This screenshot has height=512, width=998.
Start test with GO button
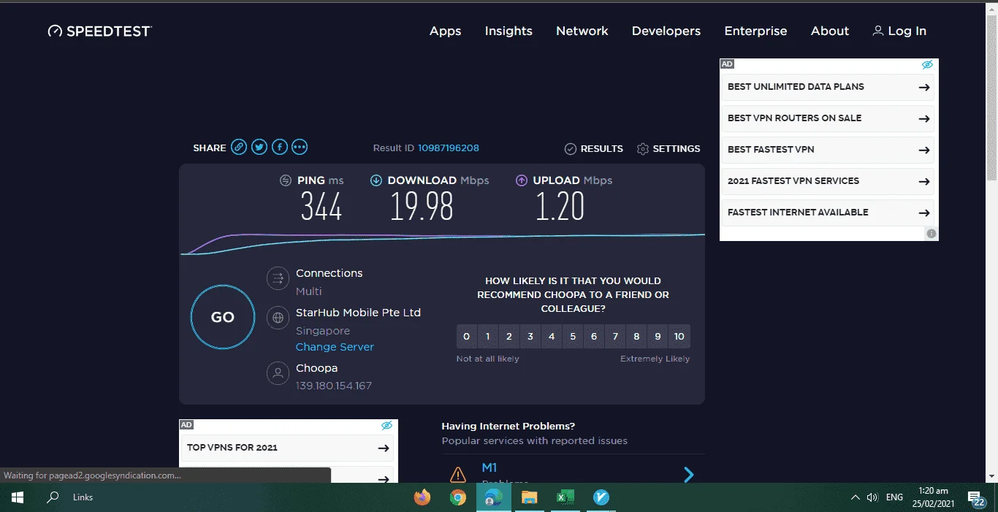coord(223,317)
